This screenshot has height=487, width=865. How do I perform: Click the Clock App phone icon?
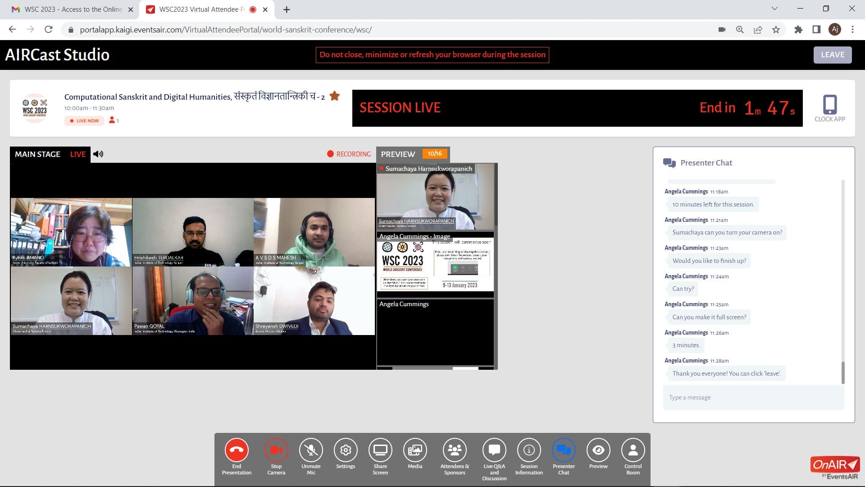point(829,105)
